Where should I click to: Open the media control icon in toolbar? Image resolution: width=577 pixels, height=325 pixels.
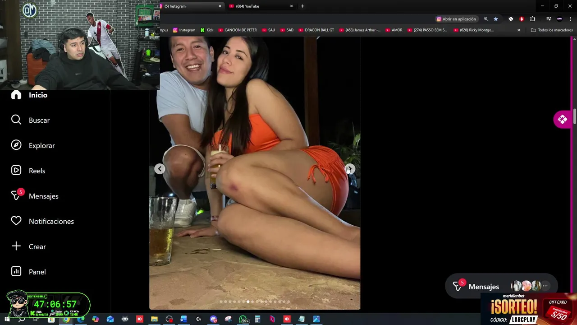coord(549,19)
